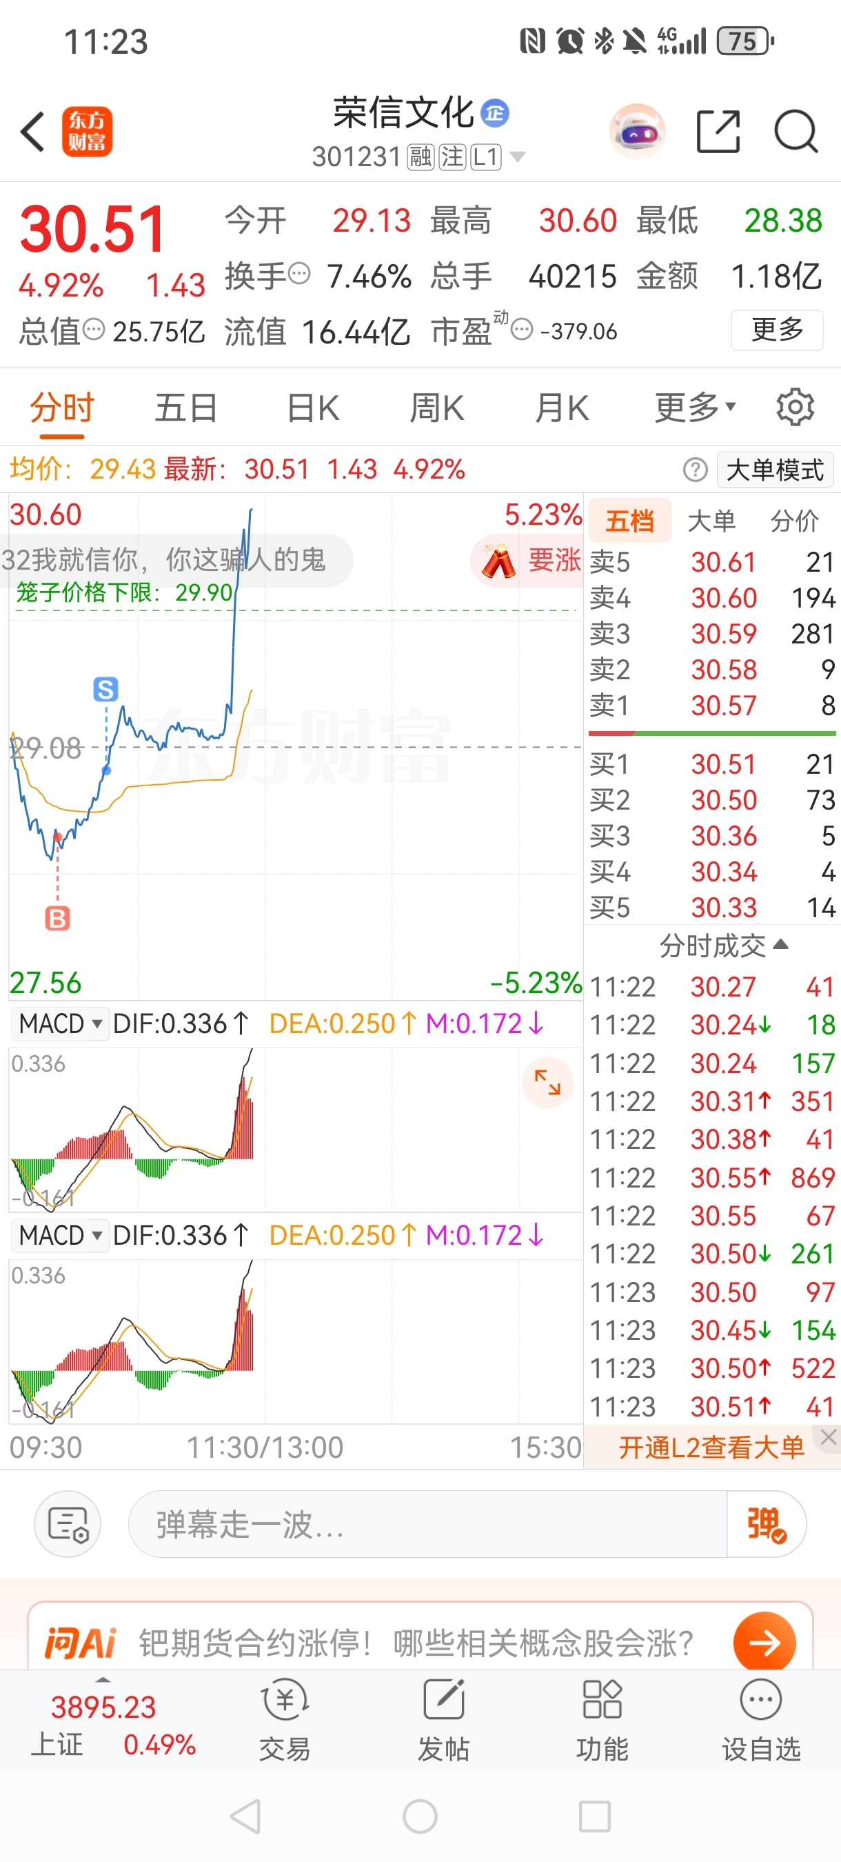Expand stock code dropdown triangle
The image size is (841, 1862).
click(x=517, y=157)
